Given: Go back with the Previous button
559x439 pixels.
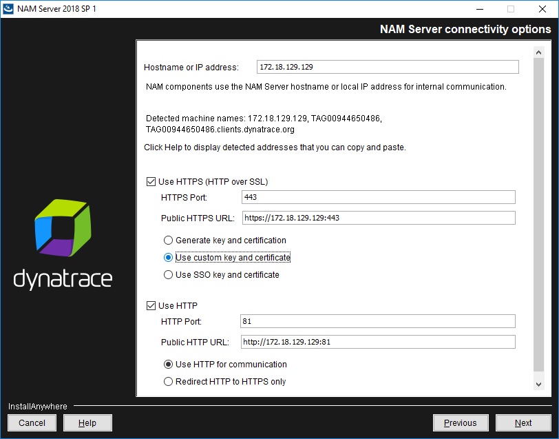Looking at the screenshot, I should pos(461,423).
